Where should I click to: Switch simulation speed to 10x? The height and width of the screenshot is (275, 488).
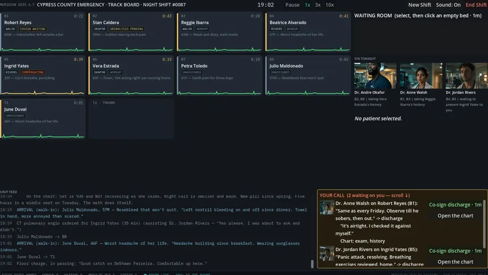(x=330, y=5)
